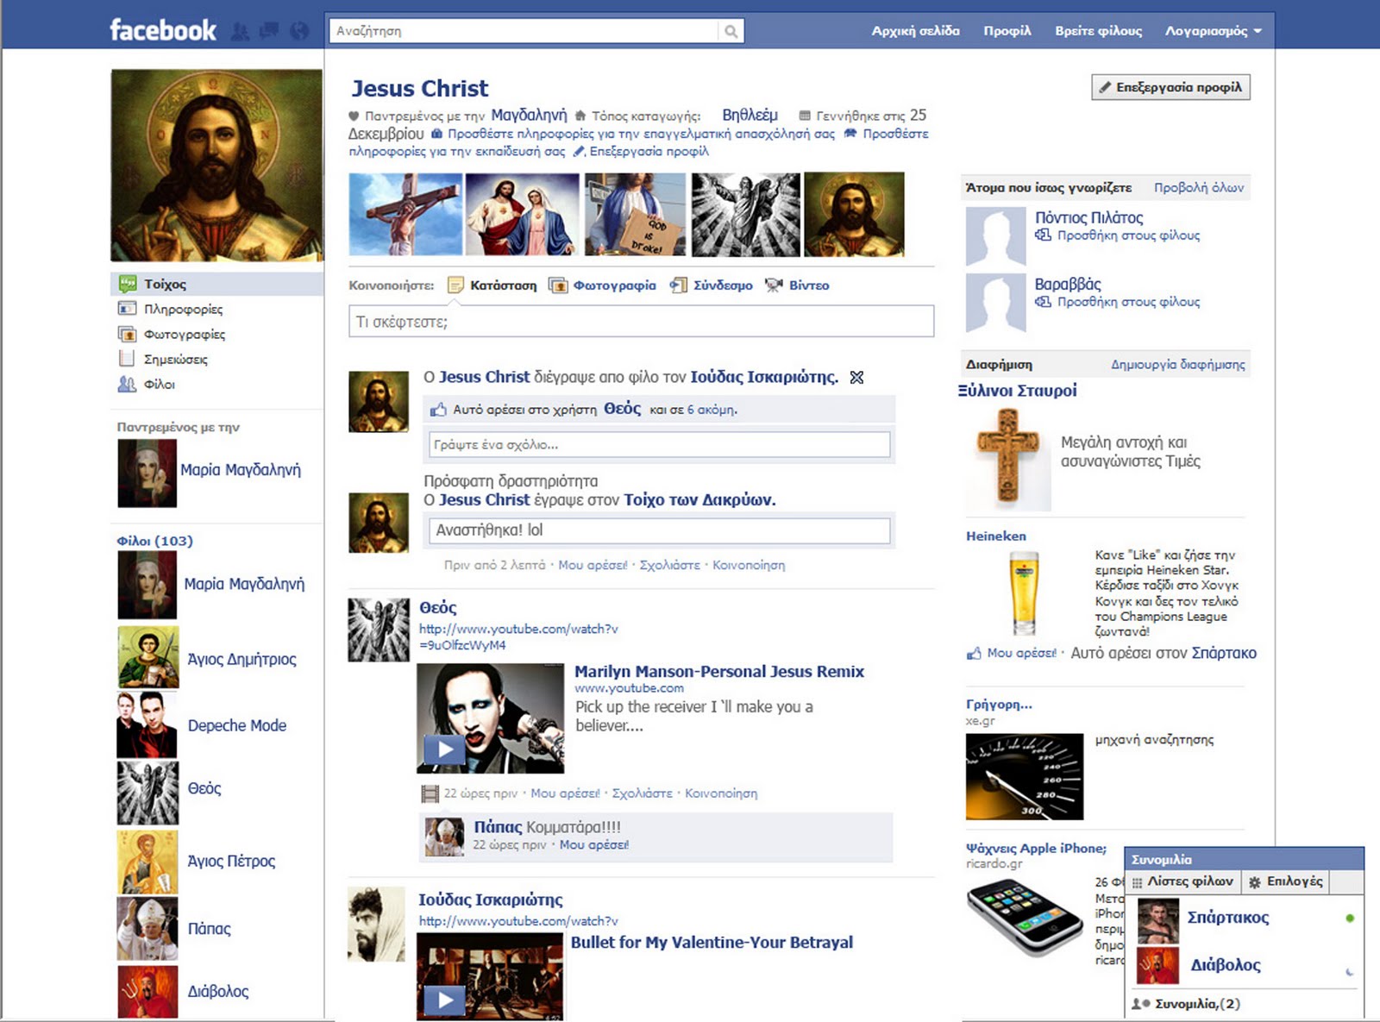Screen dimensions: 1380x1022
Task: Open the Ψάχνεις Apple iPhone ad
Action: [x=1036, y=848]
